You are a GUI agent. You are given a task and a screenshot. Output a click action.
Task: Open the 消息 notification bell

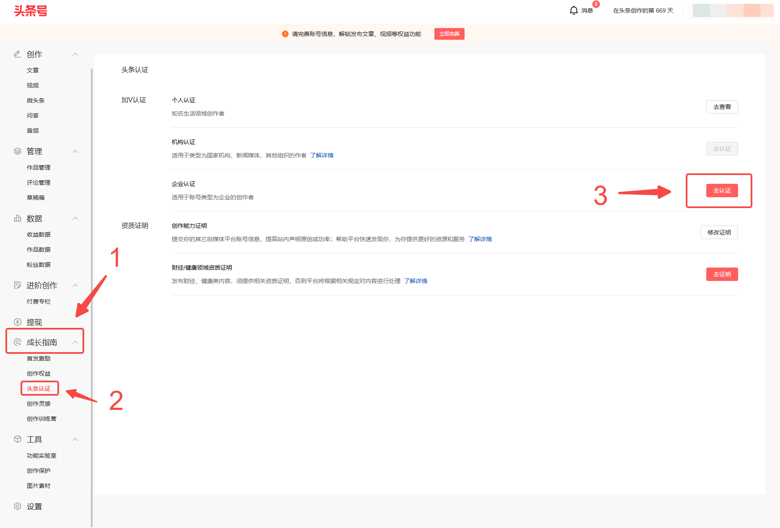click(574, 10)
